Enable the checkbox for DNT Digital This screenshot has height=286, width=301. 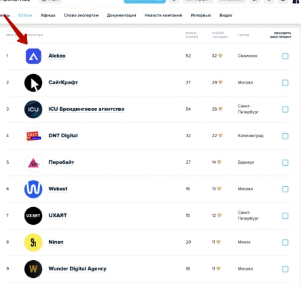click(x=285, y=136)
